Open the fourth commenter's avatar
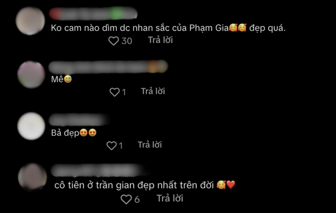 point(32,177)
